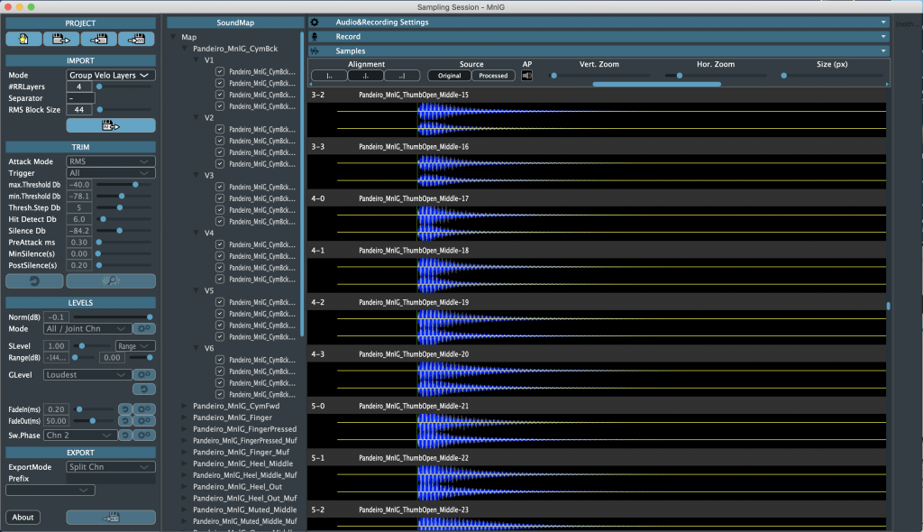Image resolution: width=923 pixels, height=532 pixels.
Task: Open the Levels Mode All / Joint Chn dropdown
Action: click(87, 329)
